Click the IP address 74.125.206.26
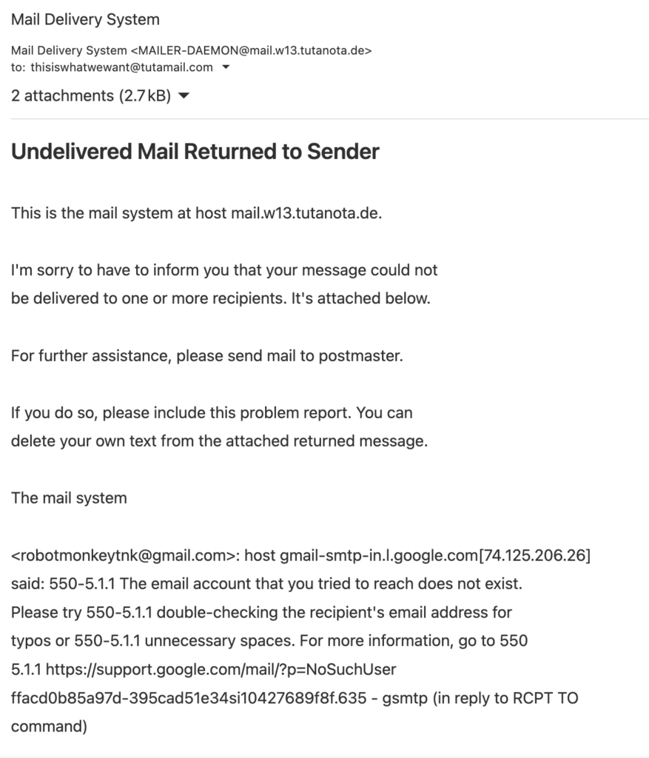This screenshot has width=649, height=758. [x=534, y=555]
